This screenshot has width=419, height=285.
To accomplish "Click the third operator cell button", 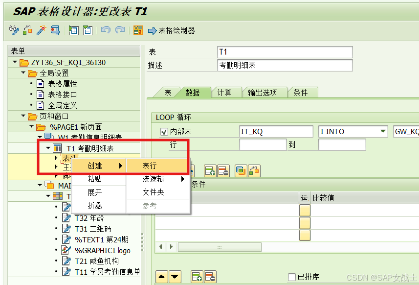I will tap(305, 235).
